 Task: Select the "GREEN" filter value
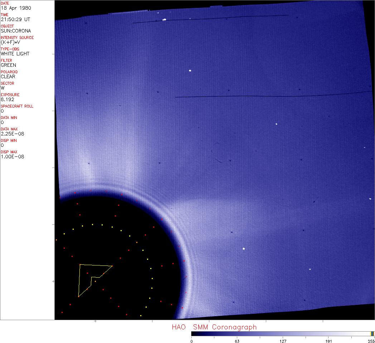[8, 65]
